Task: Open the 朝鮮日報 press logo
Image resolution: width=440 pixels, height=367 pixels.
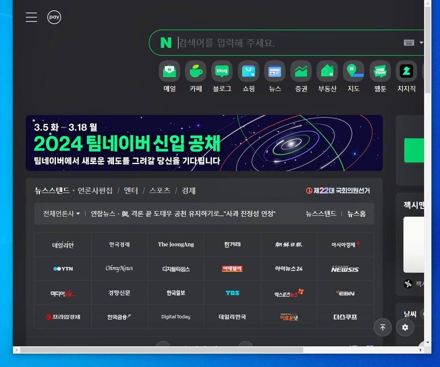Action: pos(289,245)
